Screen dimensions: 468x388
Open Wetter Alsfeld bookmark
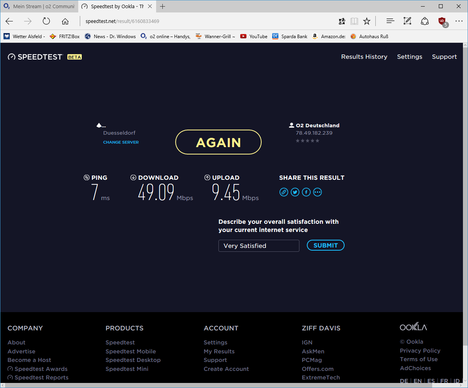25,36
